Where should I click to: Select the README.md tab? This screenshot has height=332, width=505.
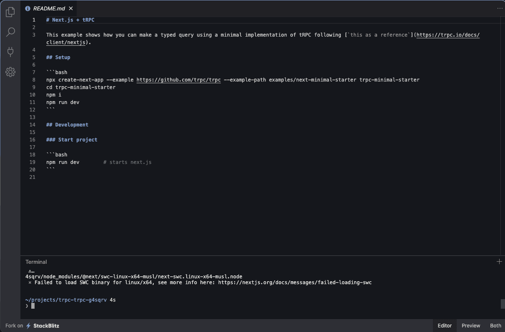coord(49,8)
